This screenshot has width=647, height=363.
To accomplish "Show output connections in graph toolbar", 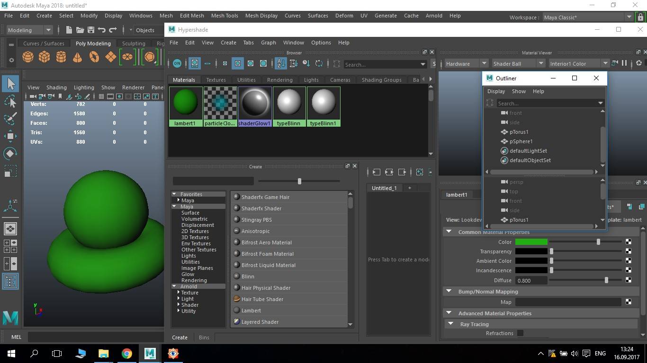I will pyautogui.click(x=402, y=172).
